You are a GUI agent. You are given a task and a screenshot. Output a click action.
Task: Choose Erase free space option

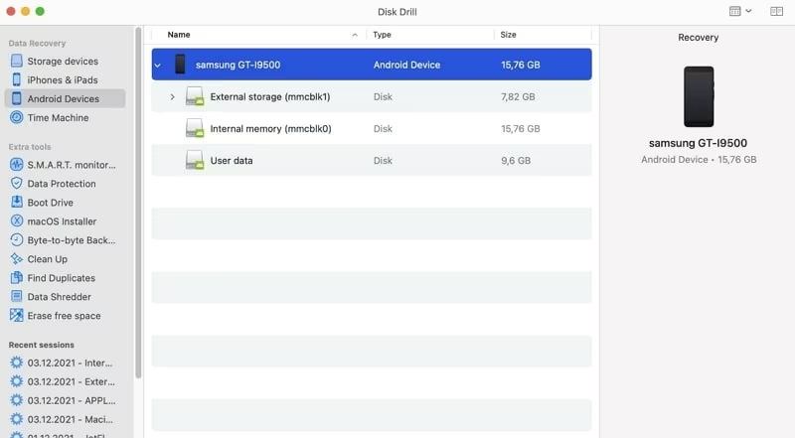[x=64, y=316]
